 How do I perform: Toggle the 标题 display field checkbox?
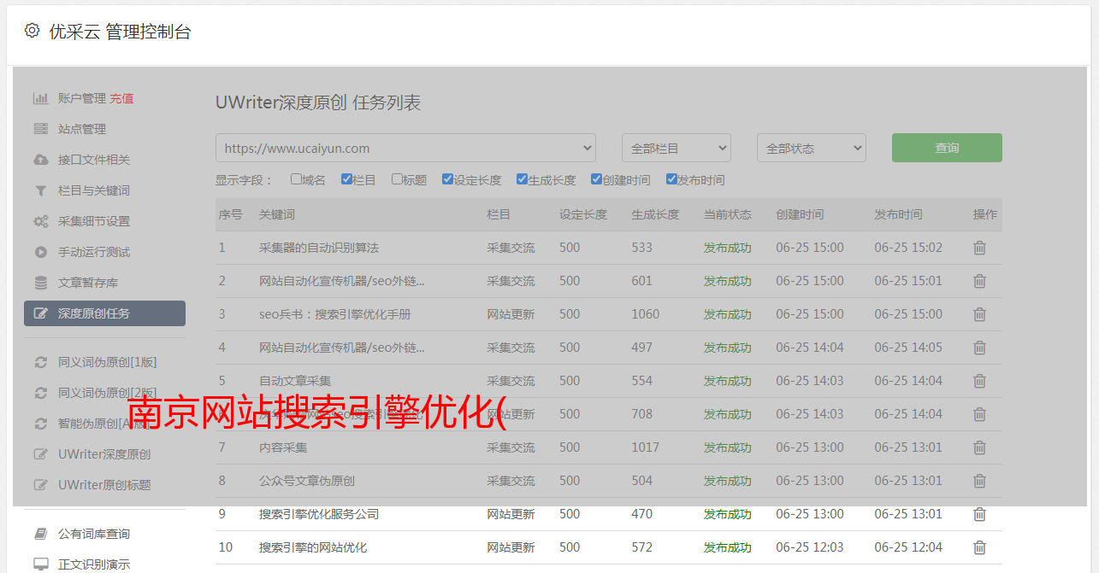click(397, 179)
